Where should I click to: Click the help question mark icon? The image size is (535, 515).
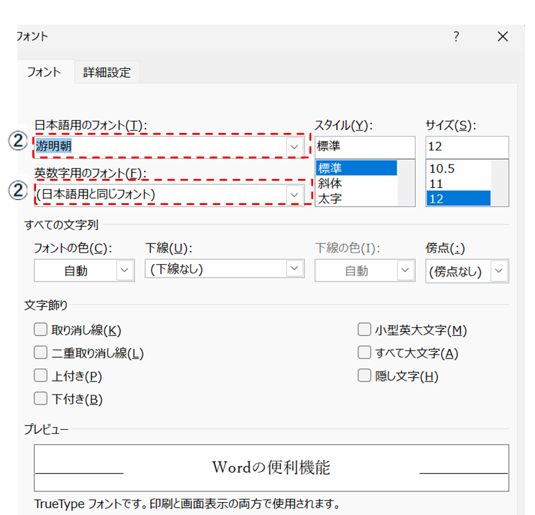tap(456, 37)
